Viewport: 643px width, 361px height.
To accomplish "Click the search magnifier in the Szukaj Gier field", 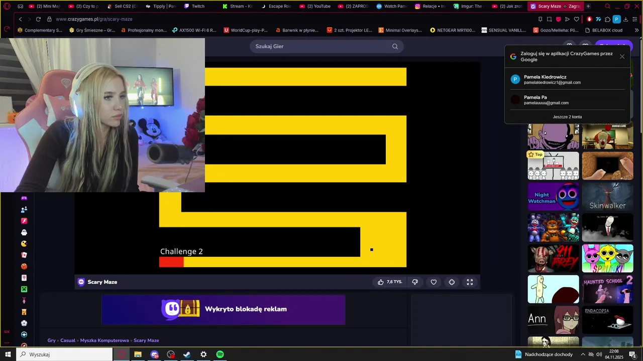I will pyautogui.click(x=395, y=46).
